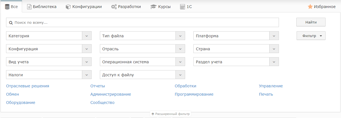
Task: Switch to the Библиотека tab
Action: pyautogui.click(x=42, y=7)
